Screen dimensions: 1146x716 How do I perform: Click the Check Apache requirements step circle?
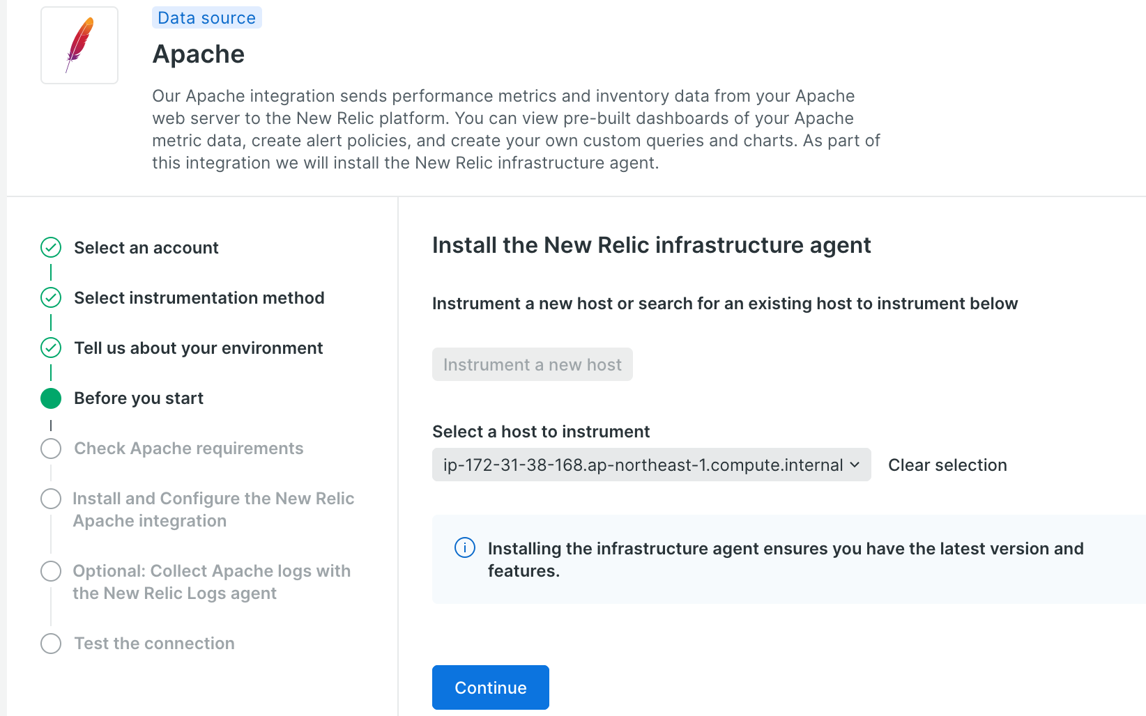pos(51,448)
